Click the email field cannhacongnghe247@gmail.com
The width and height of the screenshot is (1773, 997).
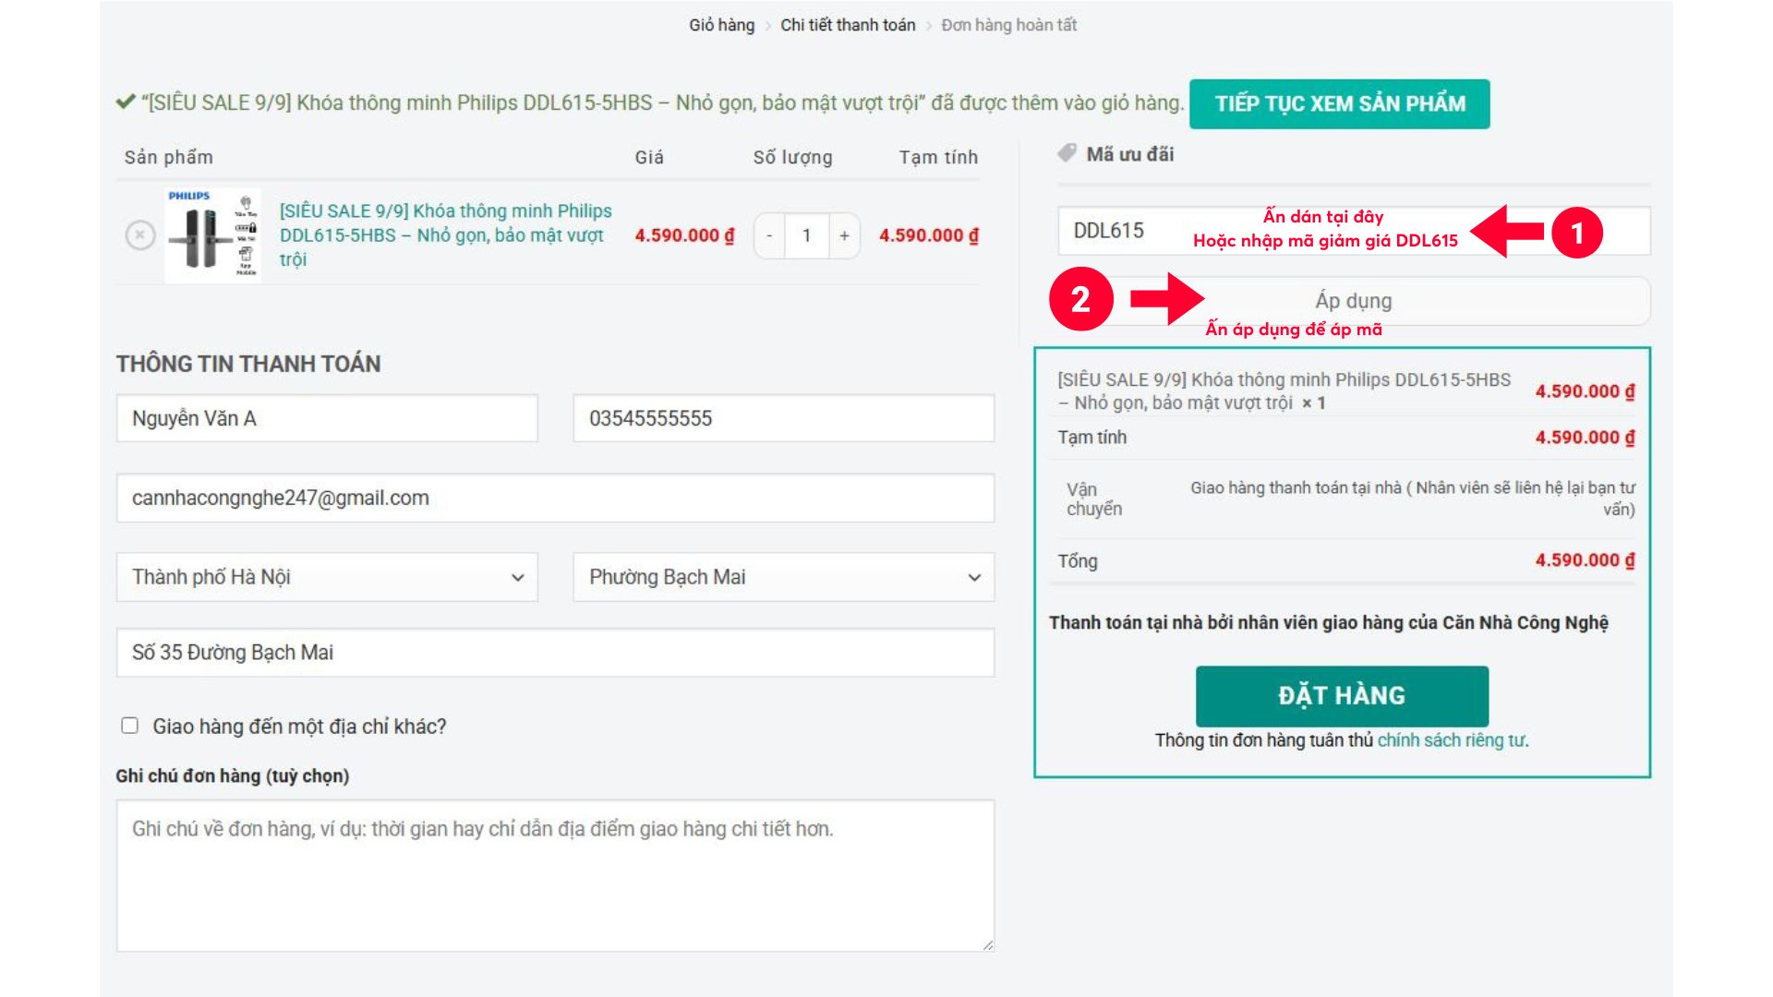(x=555, y=498)
